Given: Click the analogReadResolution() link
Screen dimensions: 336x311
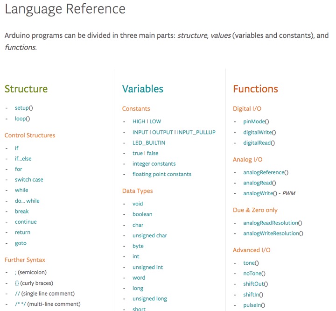Looking at the screenshot, I should point(273,223).
